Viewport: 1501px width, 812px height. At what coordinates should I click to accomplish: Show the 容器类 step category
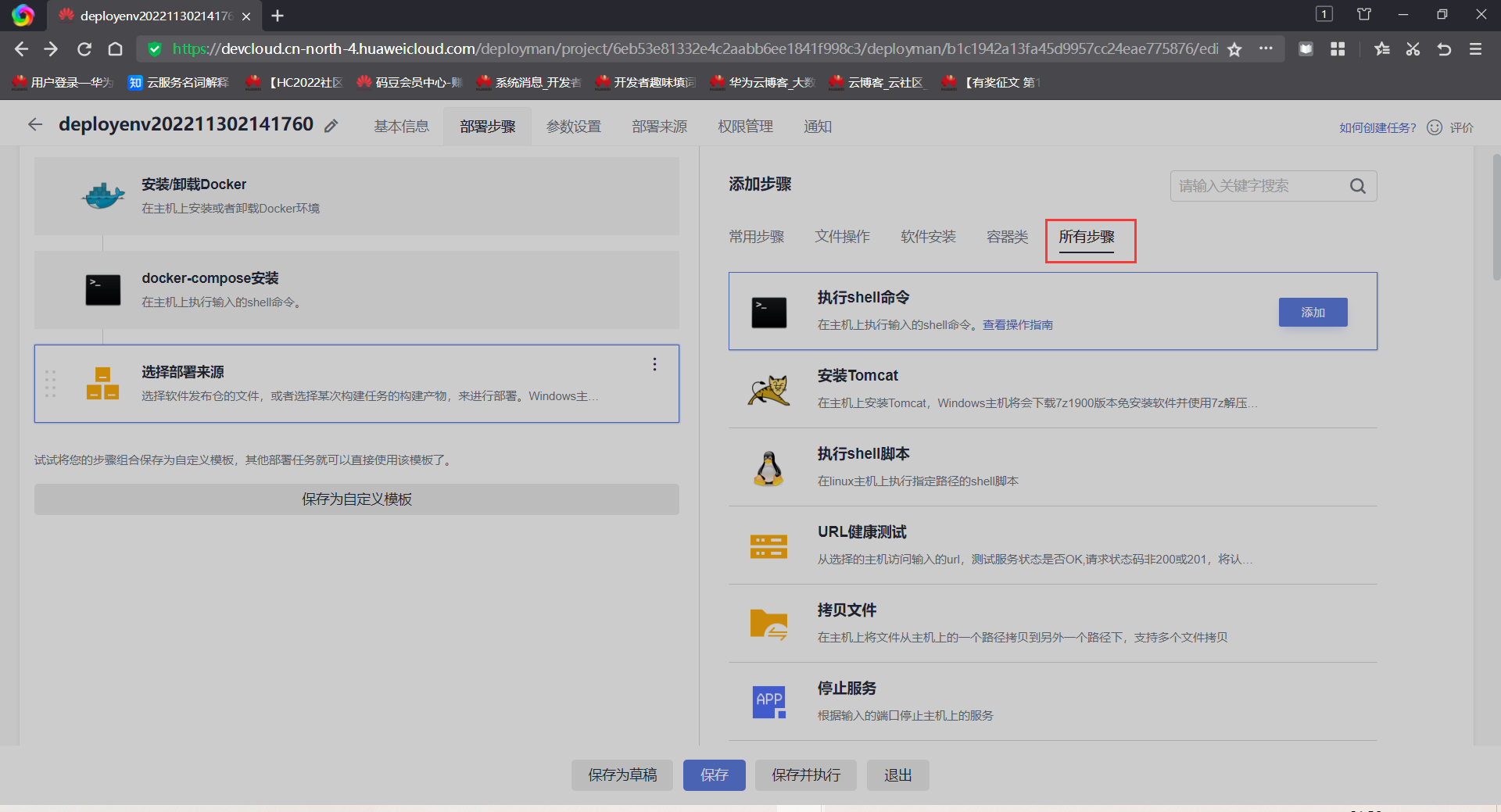(x=1008, y=237)
